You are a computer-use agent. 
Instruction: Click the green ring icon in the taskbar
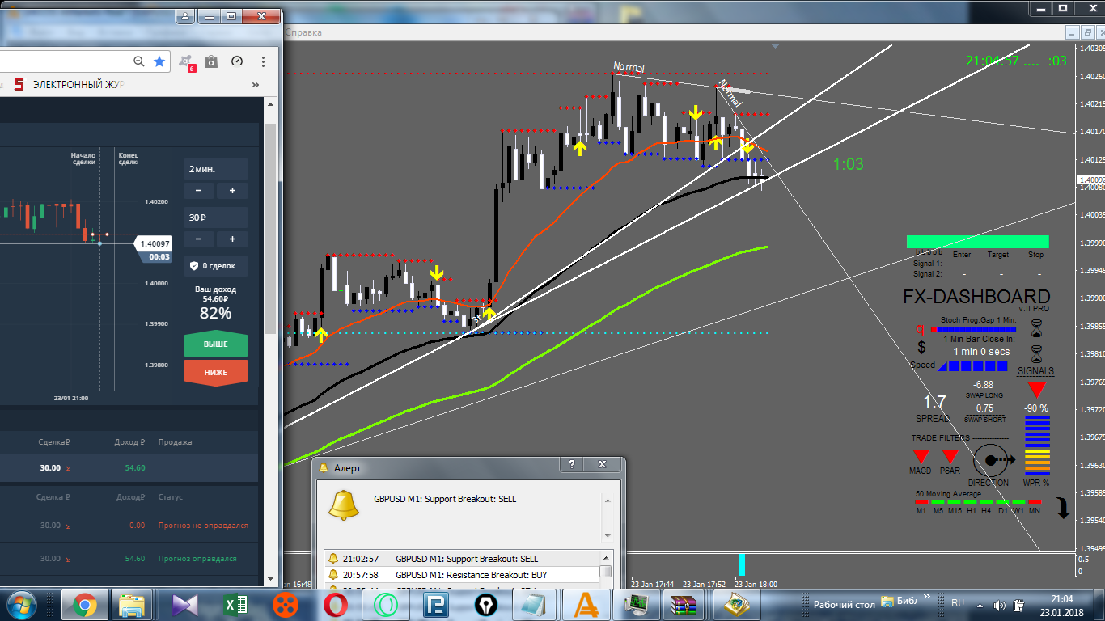tap(386, 605)
